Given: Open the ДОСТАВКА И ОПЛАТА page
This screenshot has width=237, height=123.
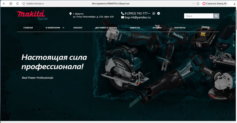Looking at the screenshot, I should point(106,28).
